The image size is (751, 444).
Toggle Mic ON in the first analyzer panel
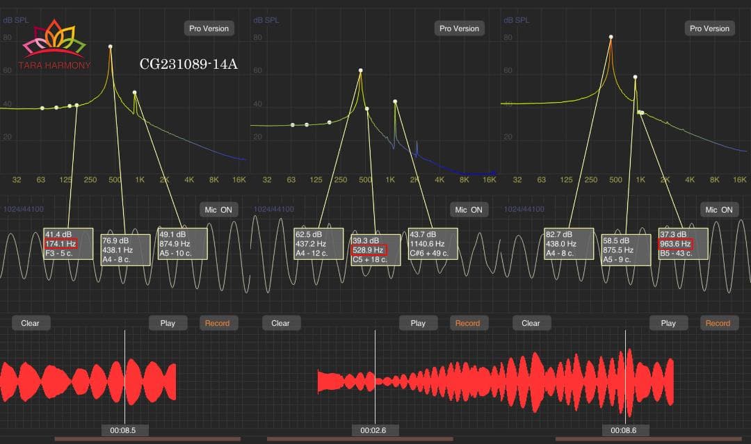[218, 210]
